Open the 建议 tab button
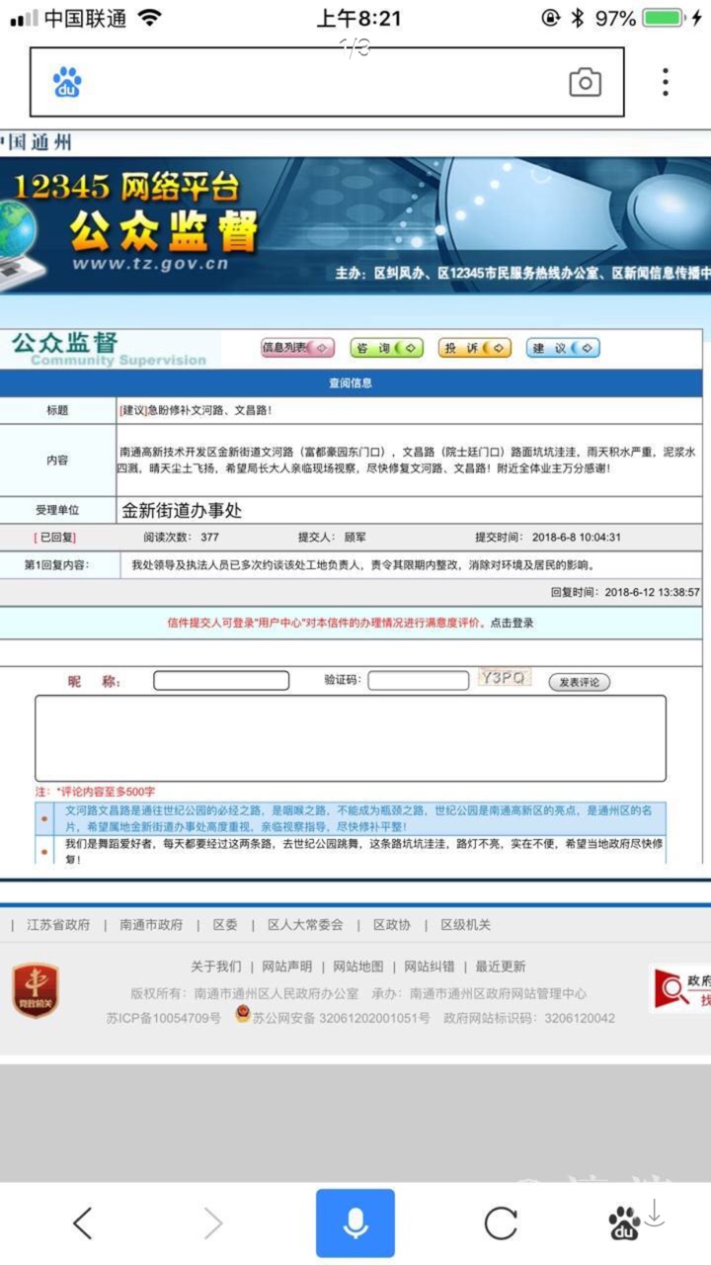Image resolution: width=711 pixels, height=1265 pixels. (563, 348)
